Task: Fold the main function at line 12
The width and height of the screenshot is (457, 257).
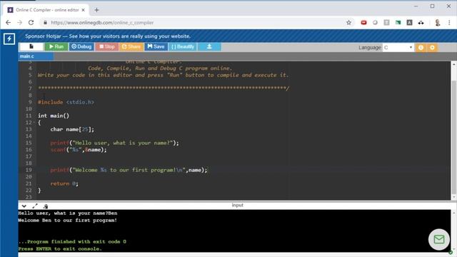Action: (x=34, y=123)
